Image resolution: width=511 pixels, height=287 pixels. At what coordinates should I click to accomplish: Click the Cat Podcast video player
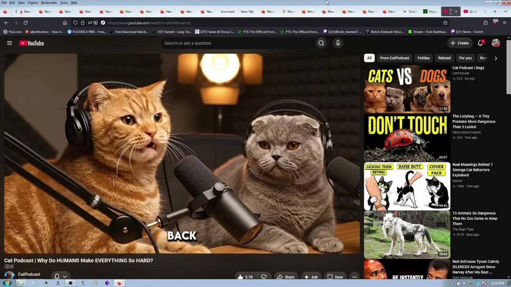pyautogui.click(x=182, y=154)
